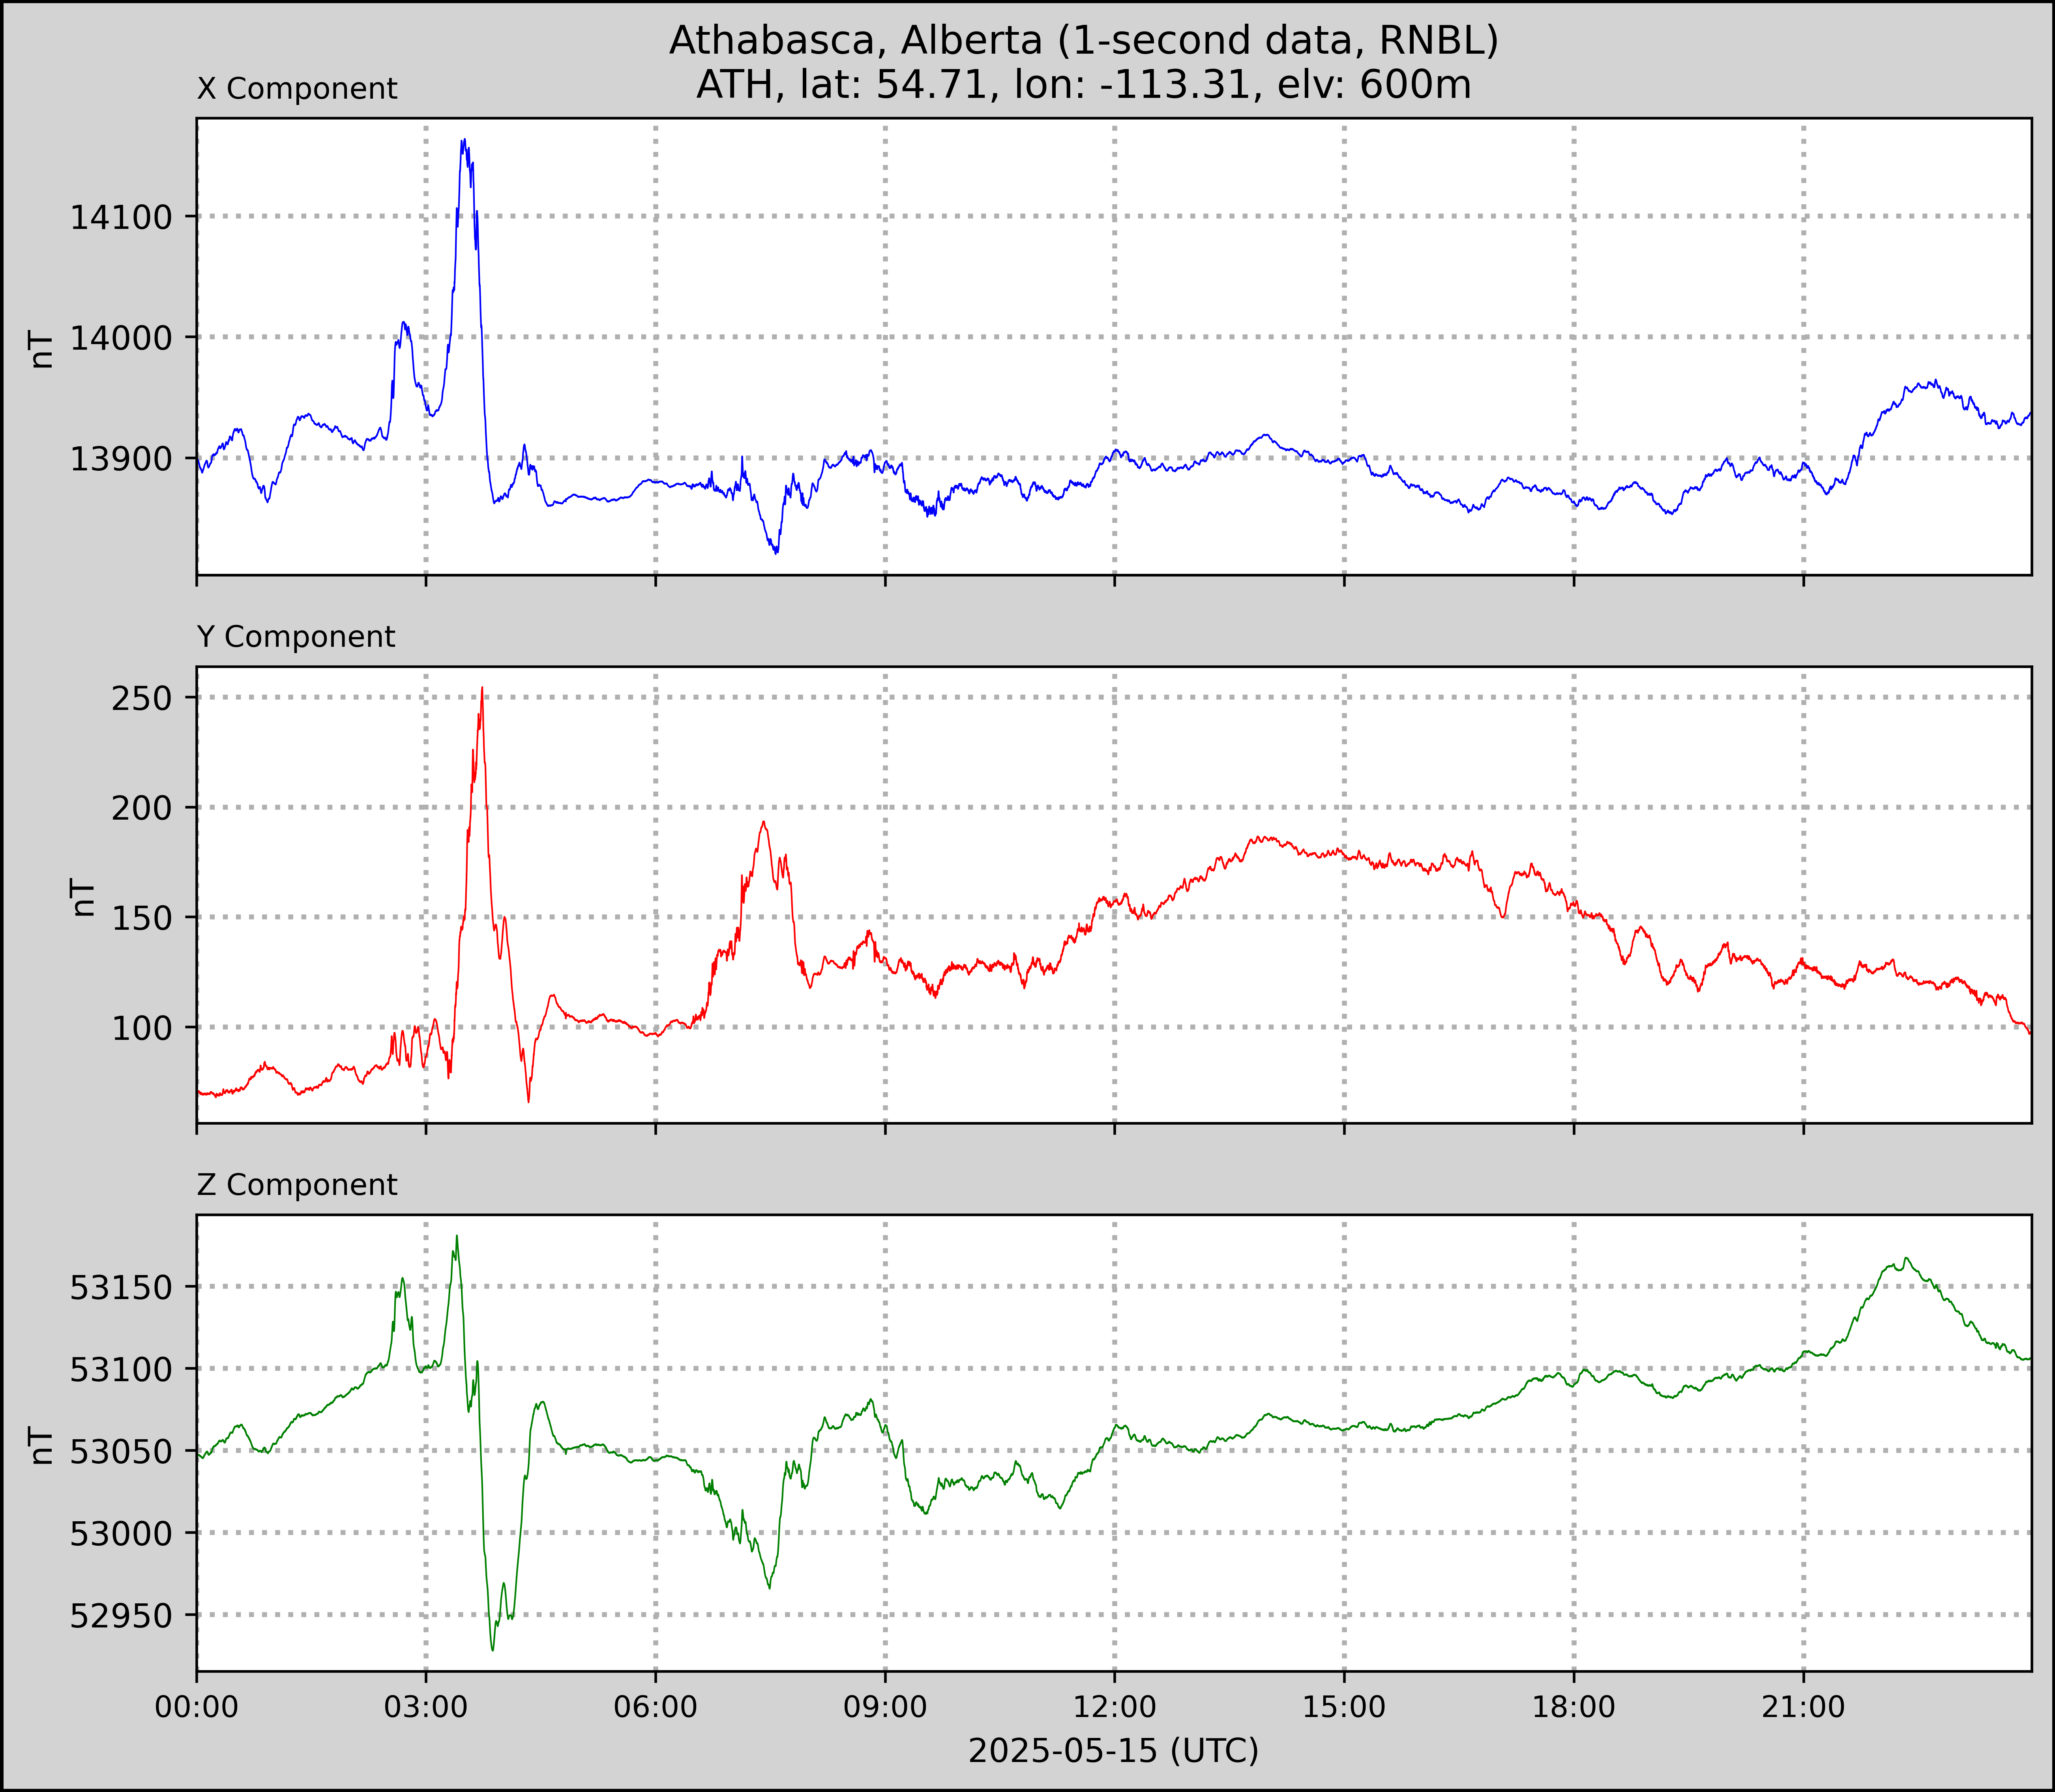The height and width of the screenshot is (1792, 2055).
Task: Click the 150 tick label on Y plot
Action: tap(142, 918)
